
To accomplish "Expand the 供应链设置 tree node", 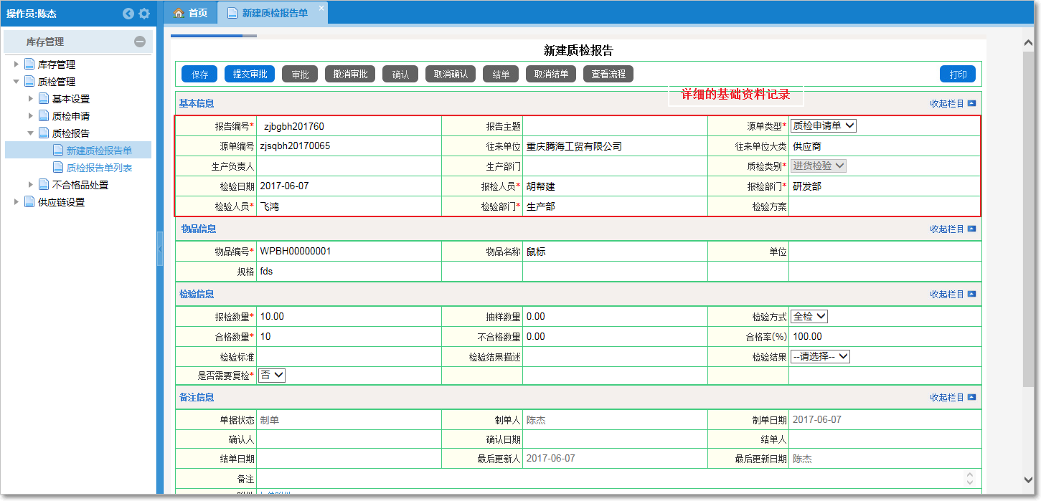I will coord(17,202).
